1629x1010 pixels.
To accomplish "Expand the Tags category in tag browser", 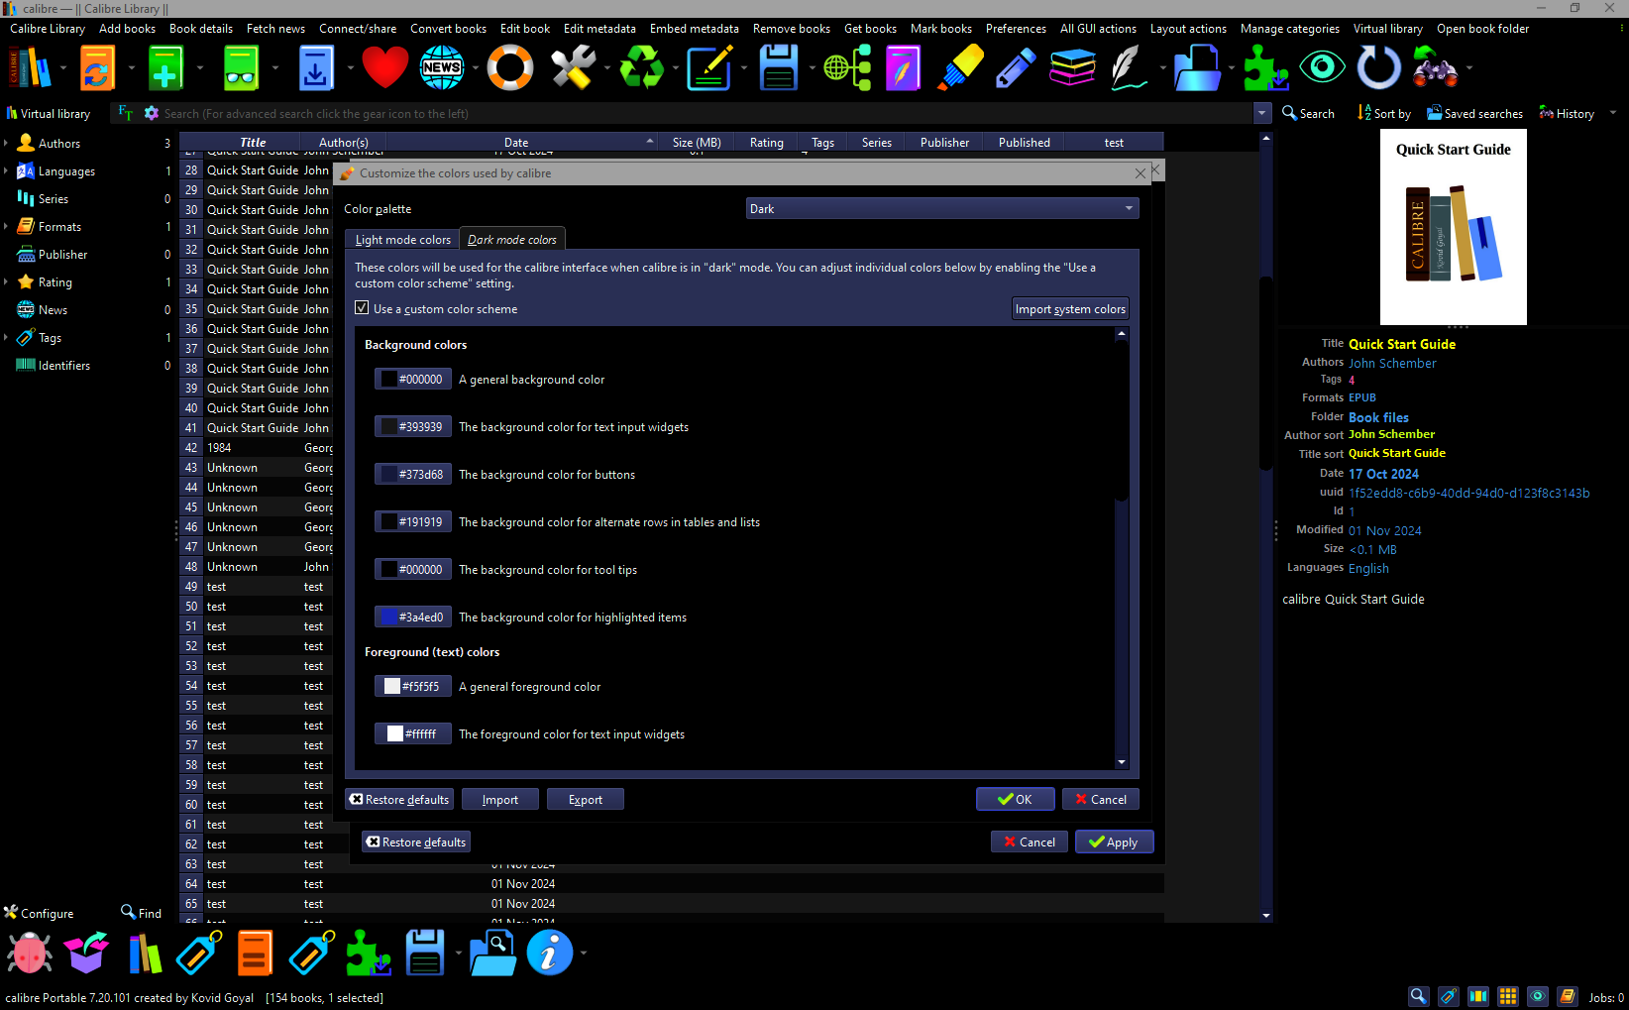I will 6,337.
